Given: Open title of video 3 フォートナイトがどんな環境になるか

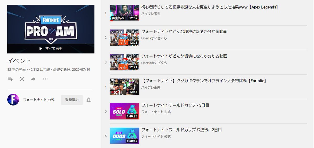Looking at the screenshot, I should [184, 56].
